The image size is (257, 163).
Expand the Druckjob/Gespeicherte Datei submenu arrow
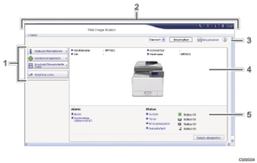(66, 65)
